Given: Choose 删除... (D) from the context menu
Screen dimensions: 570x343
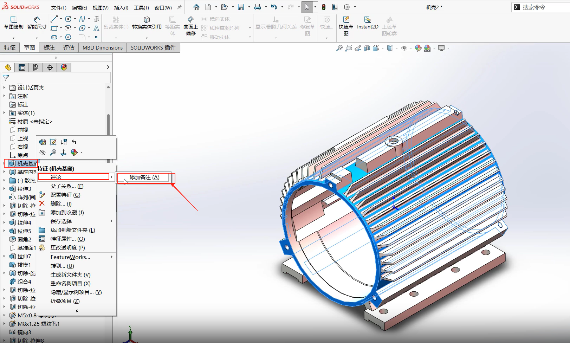Looking at the screenshot, I should (61, 204).
